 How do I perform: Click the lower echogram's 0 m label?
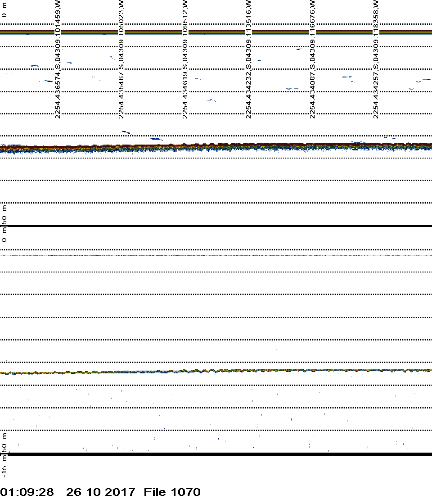[4, 234]
